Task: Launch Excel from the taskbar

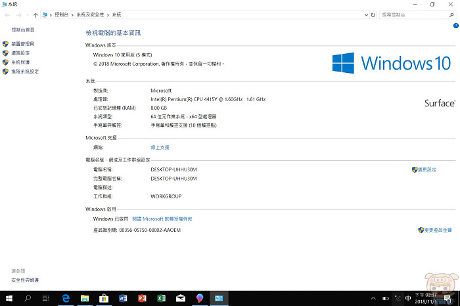Action: pyautogui.click(x=162, y=298)
